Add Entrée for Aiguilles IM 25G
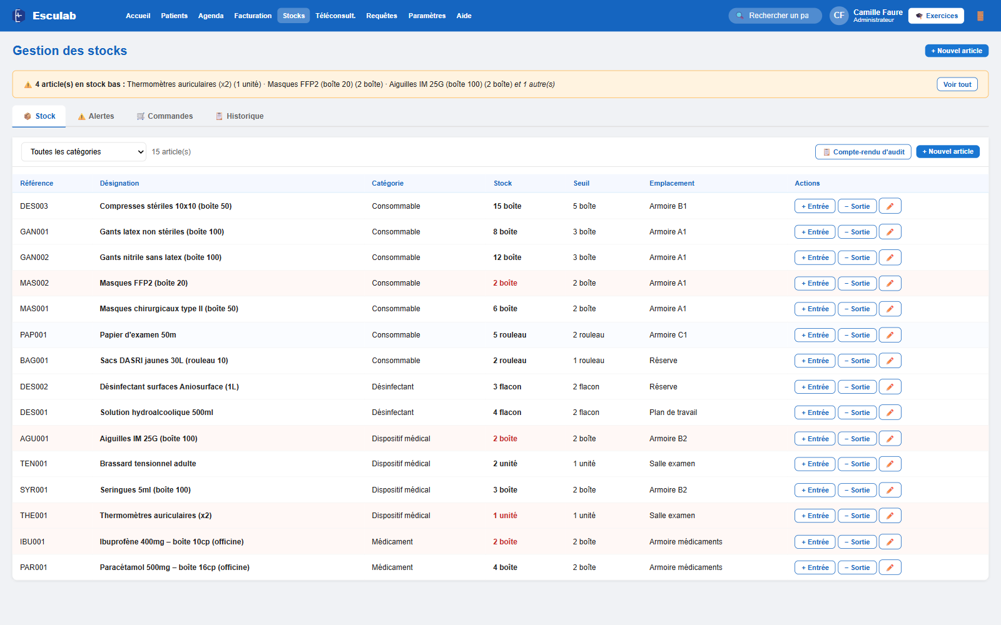This screenshot has width=1001, height=625. point(815,439)
